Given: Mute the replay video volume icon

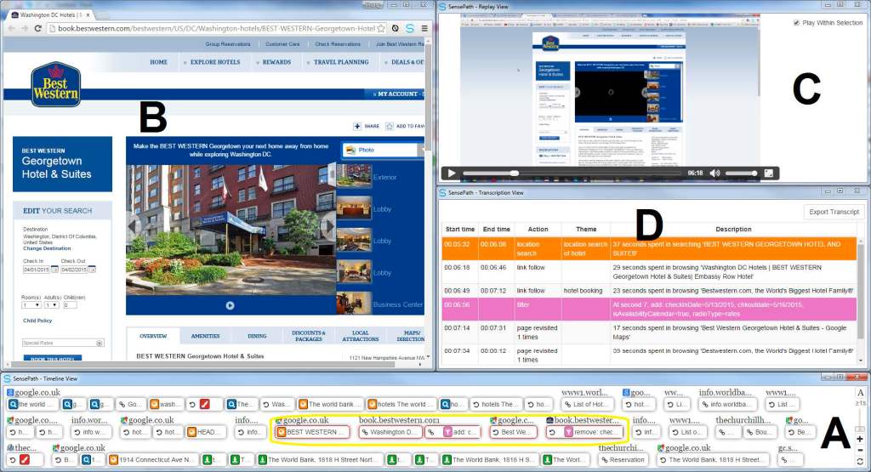Looking at the screenshot, I should point(714,173).
